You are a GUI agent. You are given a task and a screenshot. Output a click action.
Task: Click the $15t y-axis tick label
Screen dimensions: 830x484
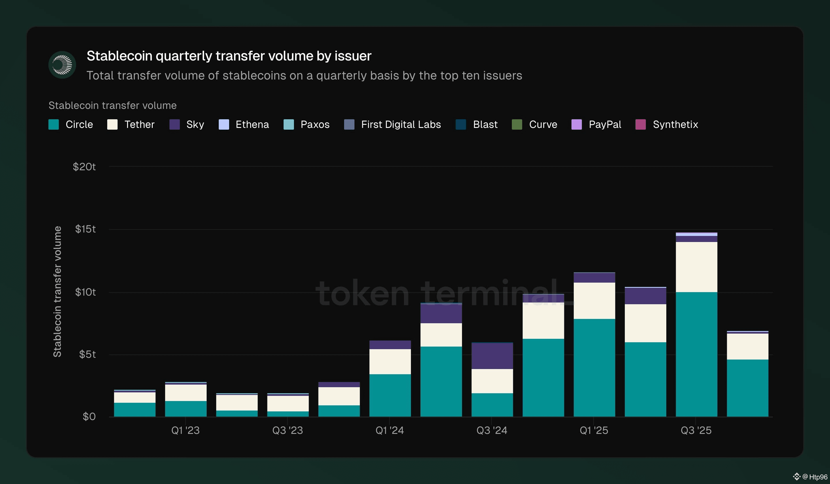[x=85, y=229]
